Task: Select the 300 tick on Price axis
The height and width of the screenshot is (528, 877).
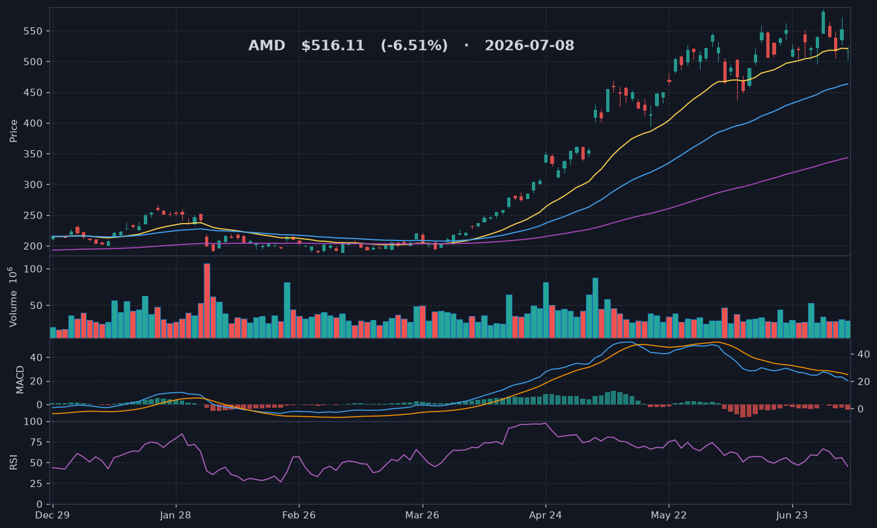Action: click(33, 185)
